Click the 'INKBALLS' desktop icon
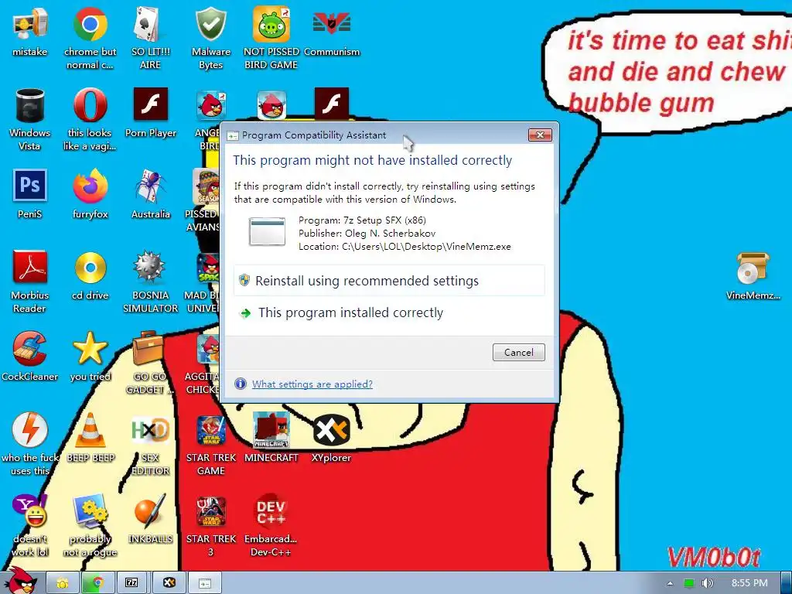The image size is (792, 594). pyautogui.click(x=150, y=519)
